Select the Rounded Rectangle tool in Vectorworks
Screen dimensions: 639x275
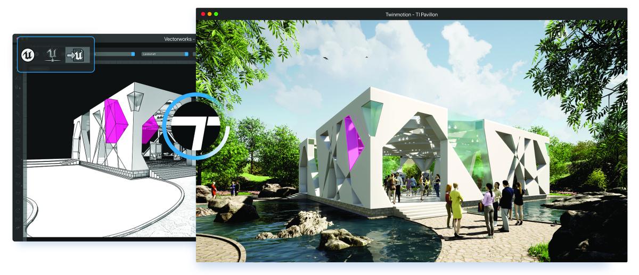coord(19,131)
